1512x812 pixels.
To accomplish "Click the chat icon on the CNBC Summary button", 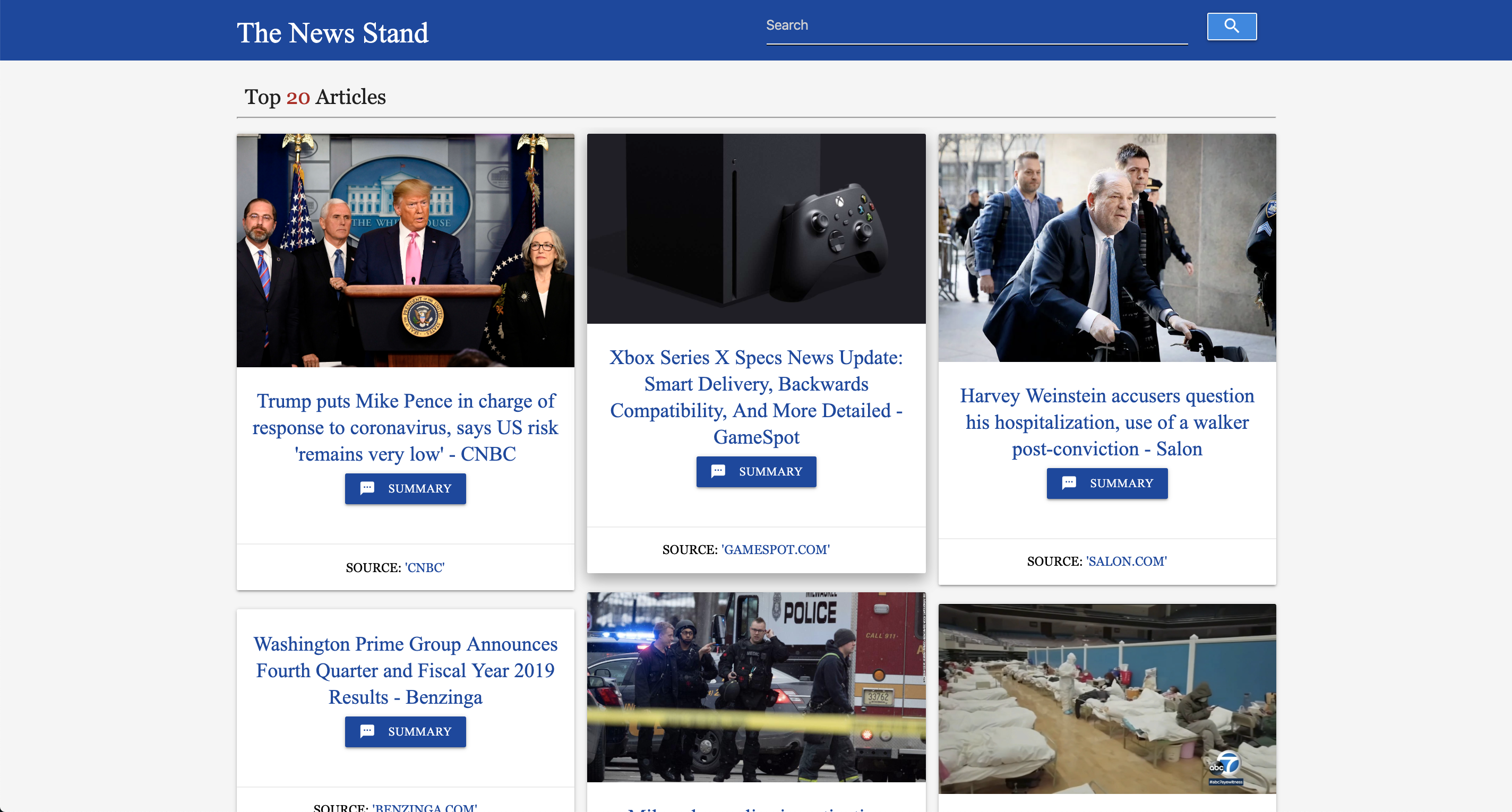I will tap(367, 488).
